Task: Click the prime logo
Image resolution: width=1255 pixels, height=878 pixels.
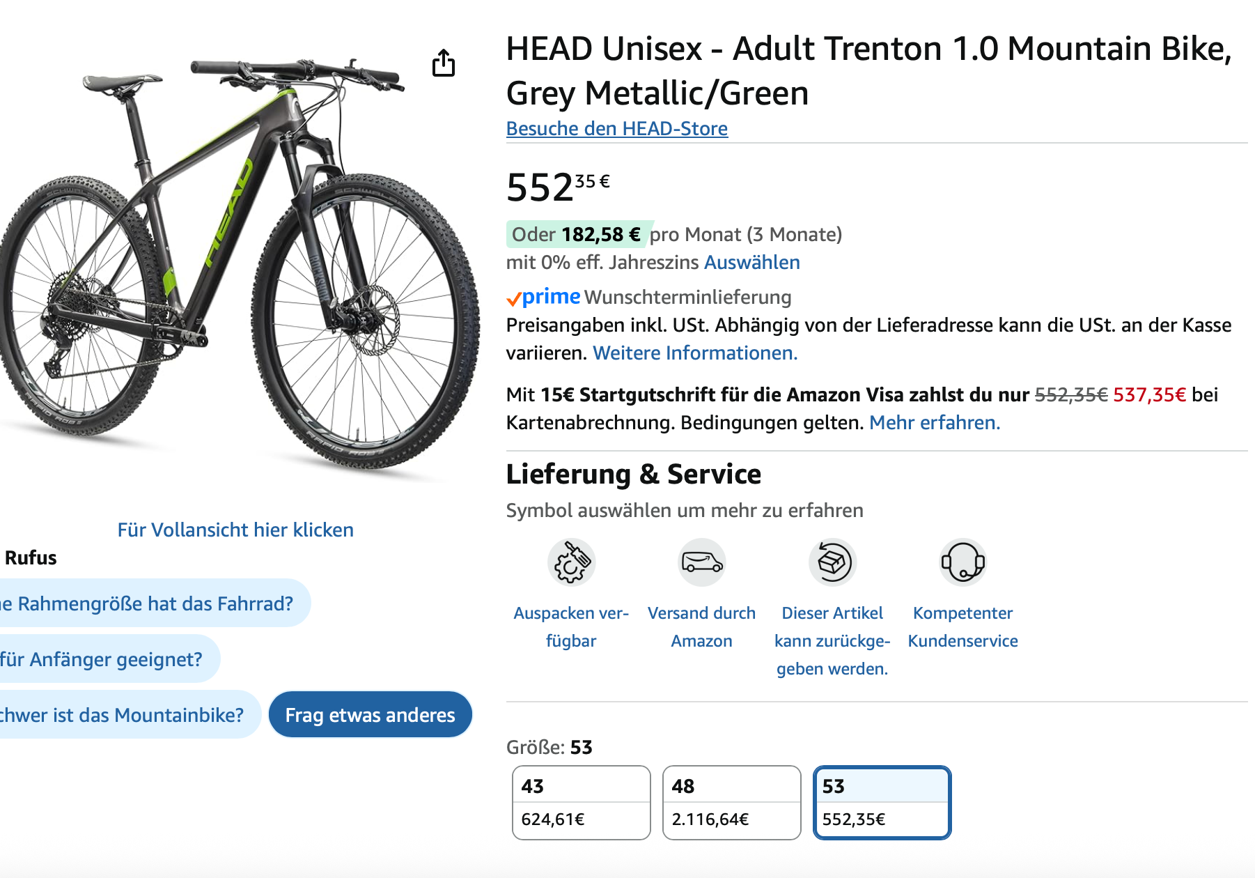Action: pos(544,298)
